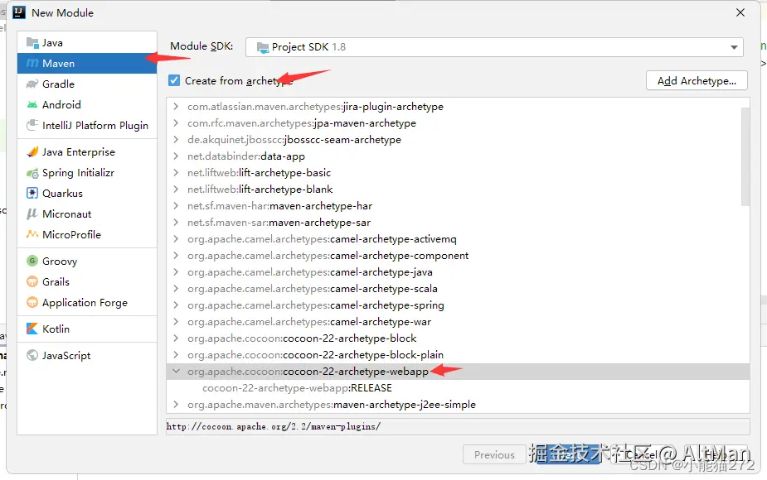Select Java Enterprise project type

pos(87,151)
